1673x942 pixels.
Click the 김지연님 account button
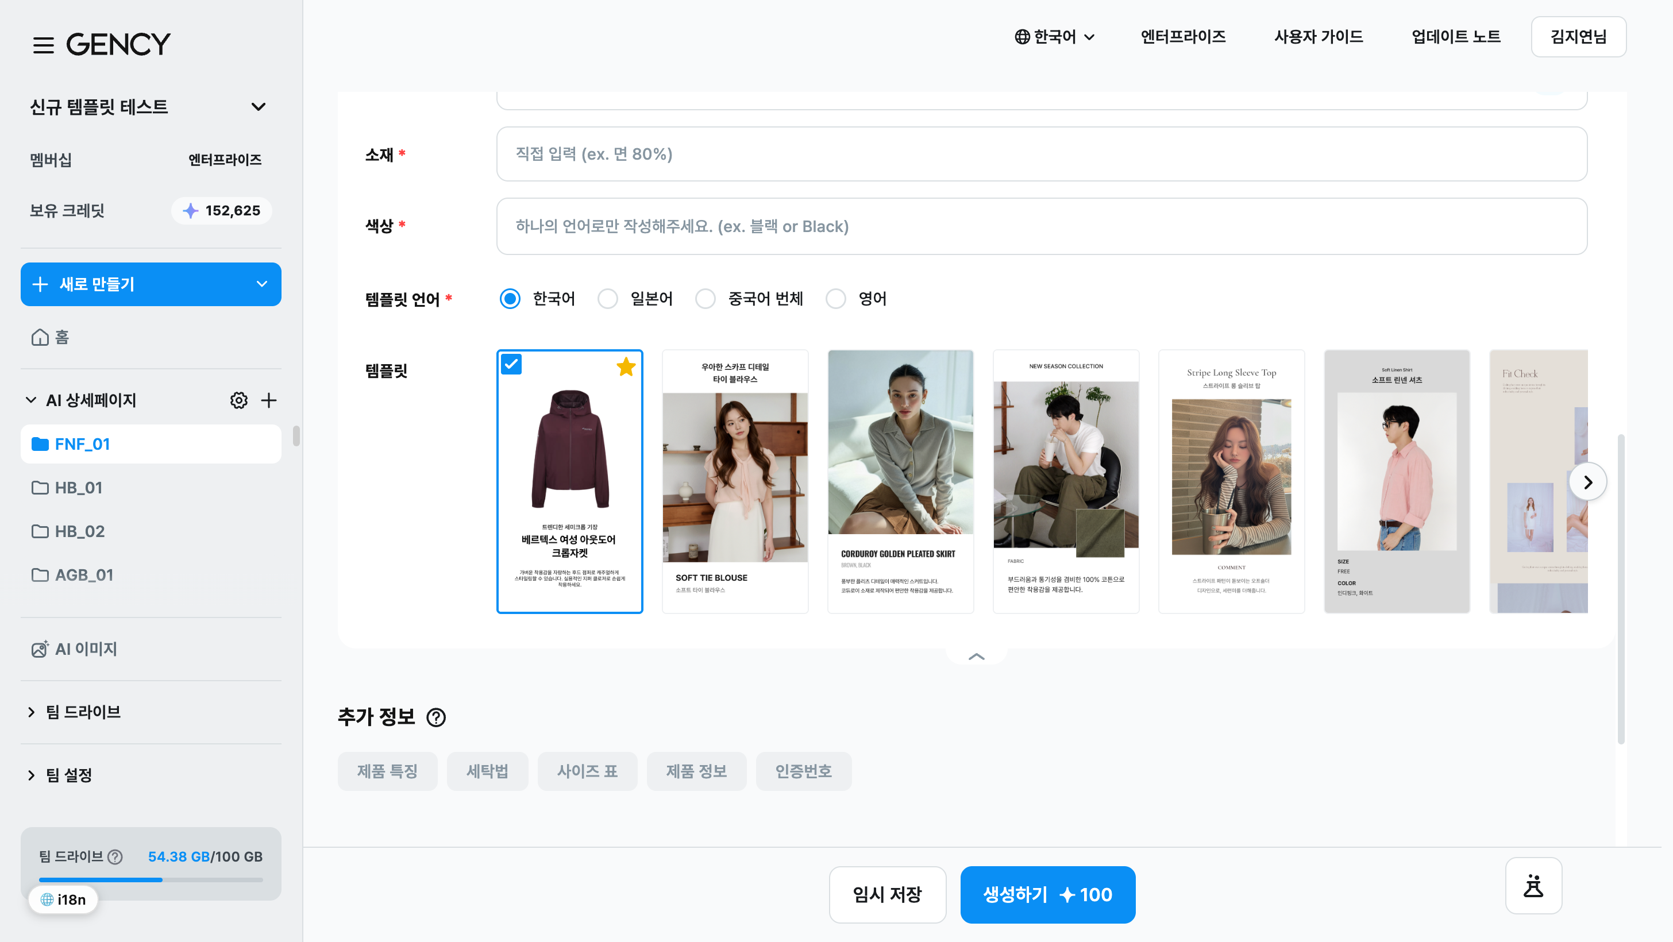tap(1578, 37)
